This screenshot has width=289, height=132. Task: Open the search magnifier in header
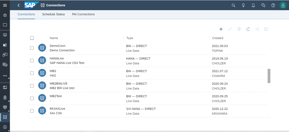(233, 5)
